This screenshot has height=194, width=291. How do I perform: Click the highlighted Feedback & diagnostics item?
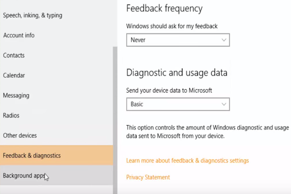coord(32,156)
